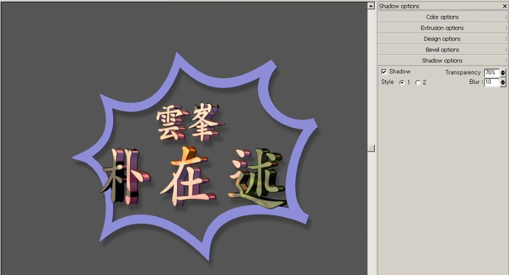This screenshot has height=275, width=509.
Task: Click the Blur value field
Action: pyautogui.click(x=492, y=82)
